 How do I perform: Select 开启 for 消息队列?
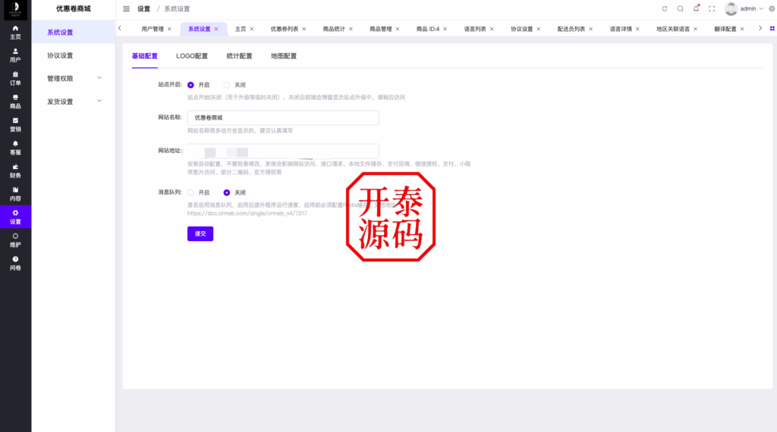coord(190,193)
